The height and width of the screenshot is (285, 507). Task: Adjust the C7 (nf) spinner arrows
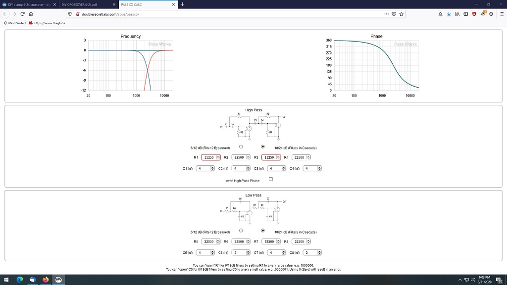click(284, 252)
